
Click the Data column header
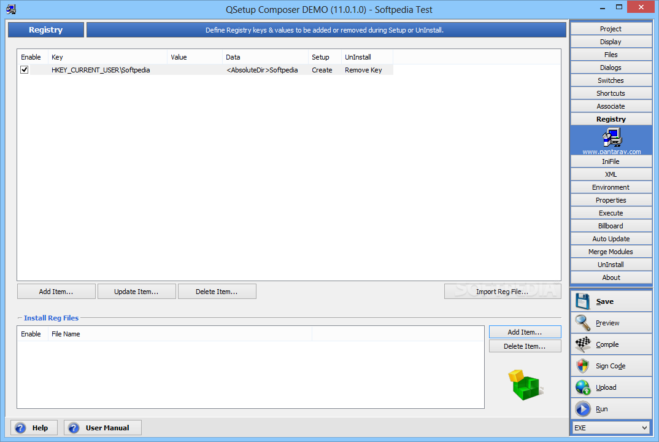pyautogui.click(x=265, y=56)
